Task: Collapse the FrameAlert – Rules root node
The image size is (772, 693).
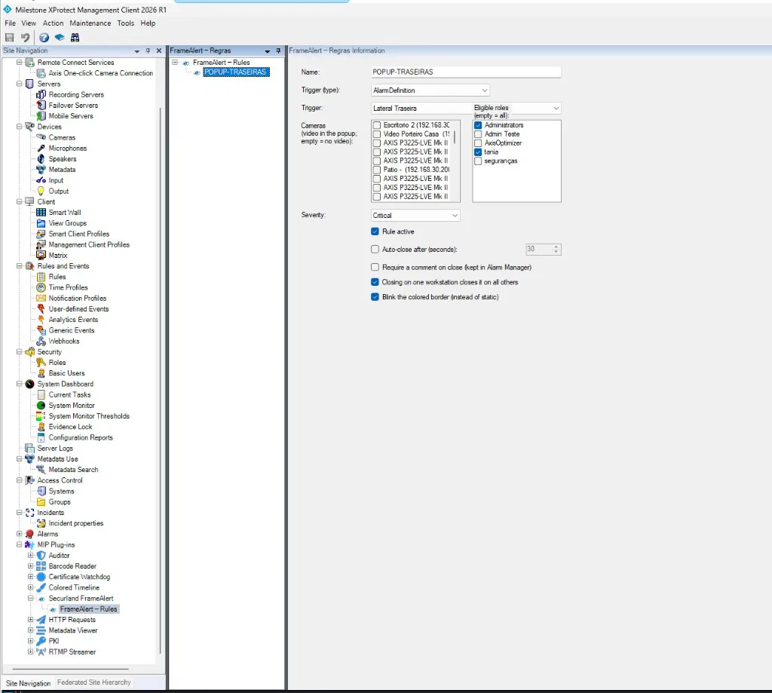Action: 175,63
